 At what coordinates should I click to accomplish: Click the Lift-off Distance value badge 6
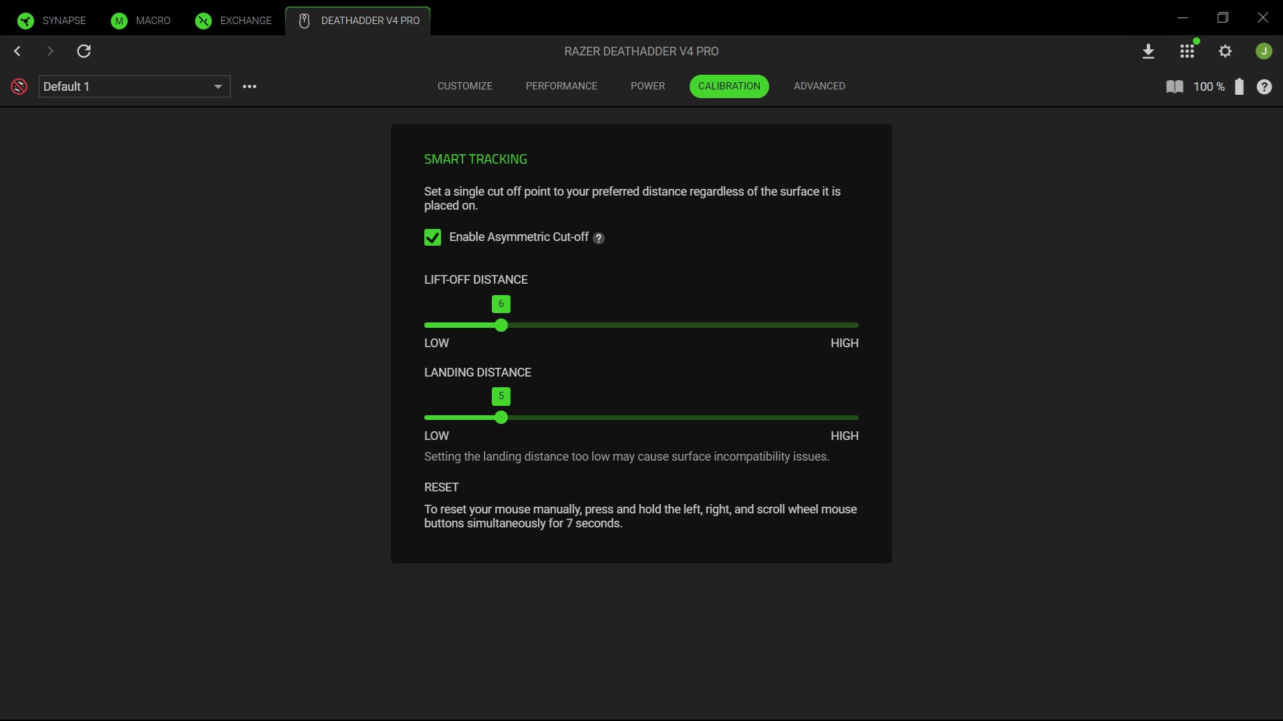point(501,304)
